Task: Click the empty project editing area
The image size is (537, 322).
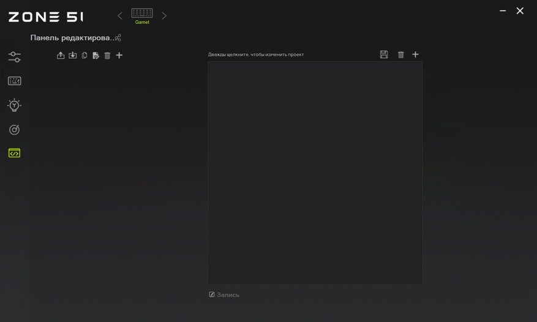Action: coord(315,173)
